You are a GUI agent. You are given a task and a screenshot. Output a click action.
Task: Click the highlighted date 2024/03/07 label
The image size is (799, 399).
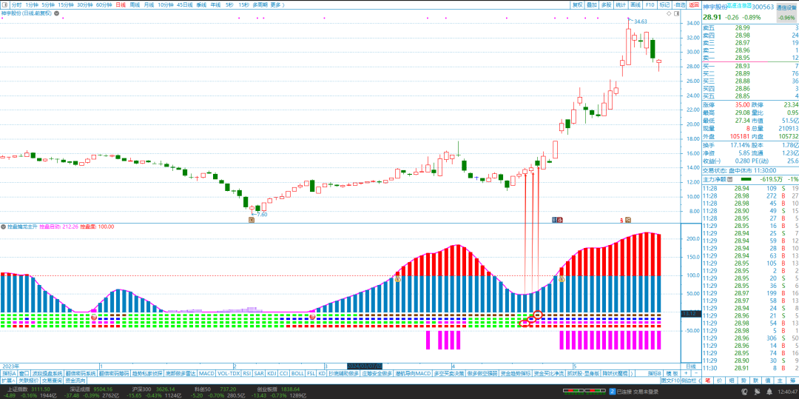click(364, 366)
